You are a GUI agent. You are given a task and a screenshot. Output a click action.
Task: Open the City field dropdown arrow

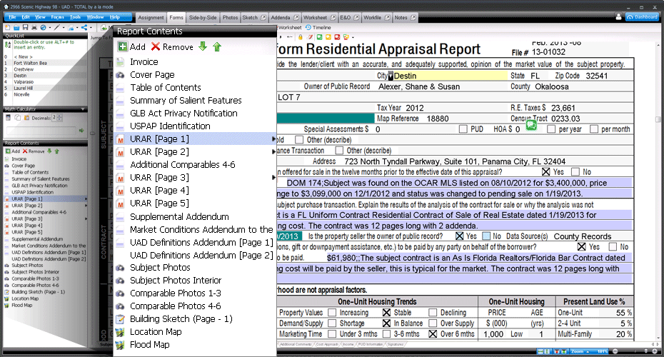click(391, 76)
